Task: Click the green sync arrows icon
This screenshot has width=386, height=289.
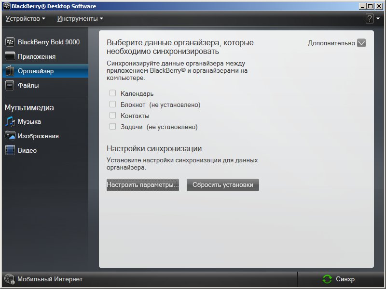Action: click(327, 279)
